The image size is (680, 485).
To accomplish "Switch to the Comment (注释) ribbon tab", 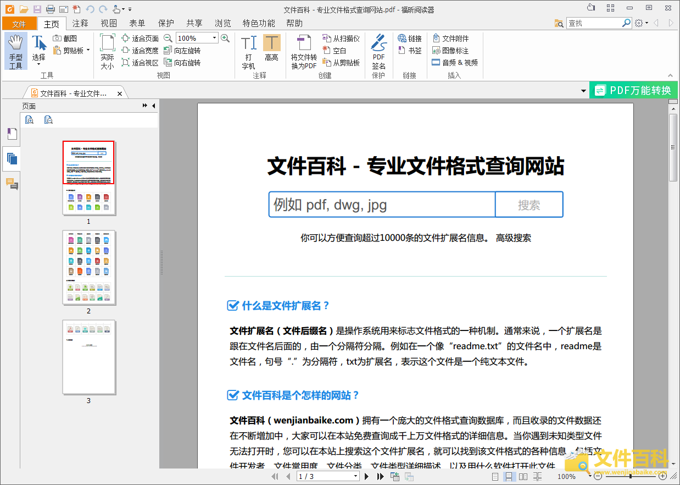I will pos(80,23).
